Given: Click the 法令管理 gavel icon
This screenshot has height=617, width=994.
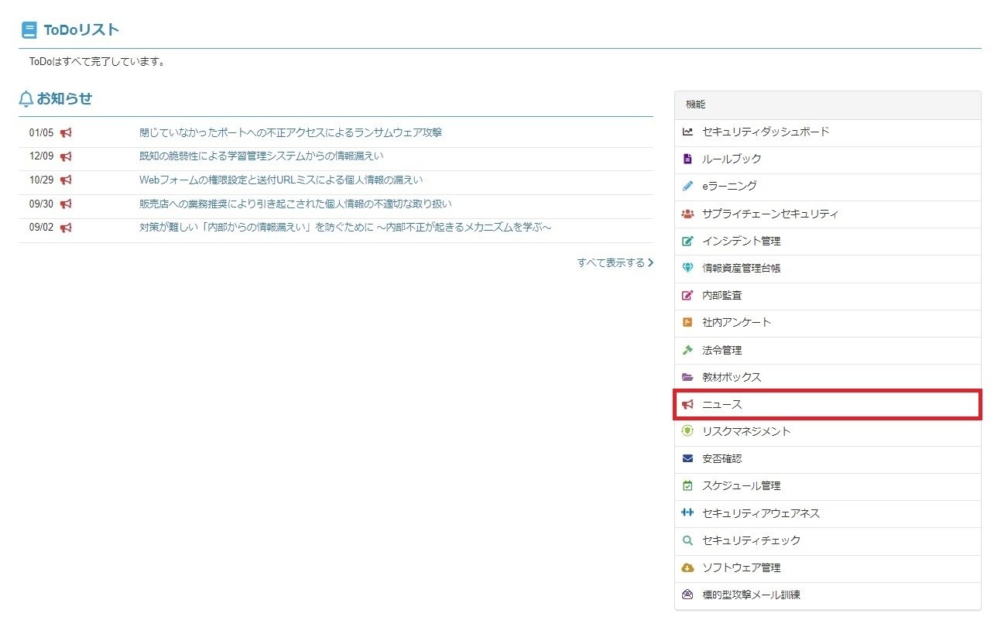Looking at the screenshot, I should pyautogui.click(x=687, y=350).
